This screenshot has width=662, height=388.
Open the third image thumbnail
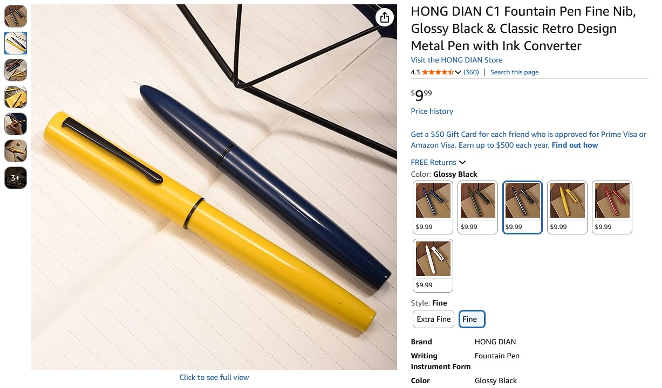(16, 70)
